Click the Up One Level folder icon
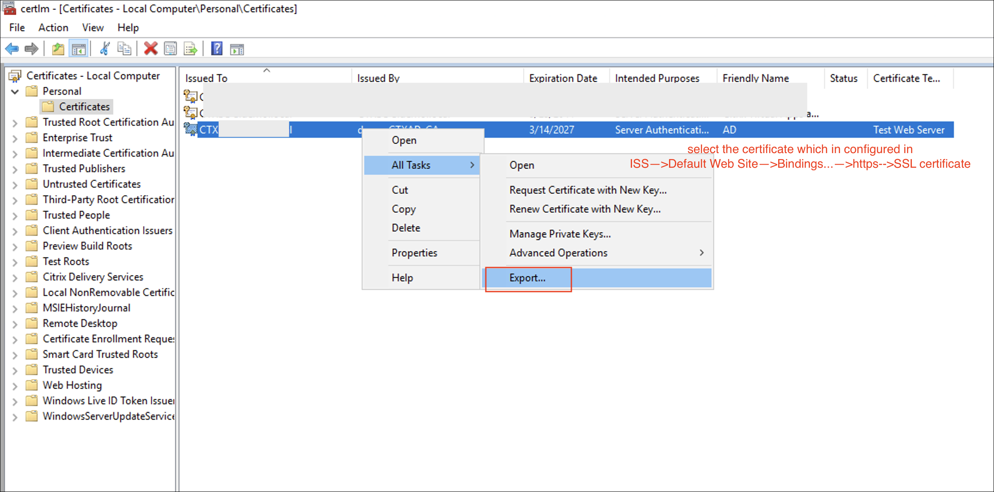The height and width of the screenshot is (492, 994). [x=58, y=49]
